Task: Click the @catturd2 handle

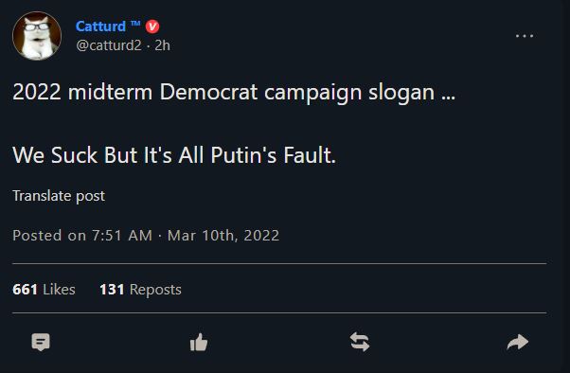Action: [x=109, y=45]
